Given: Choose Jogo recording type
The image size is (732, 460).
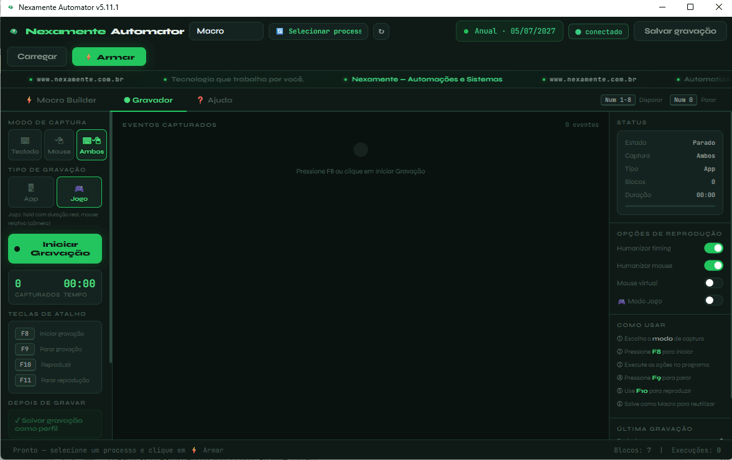Looking at the screenshot, I should coord(79,192).
